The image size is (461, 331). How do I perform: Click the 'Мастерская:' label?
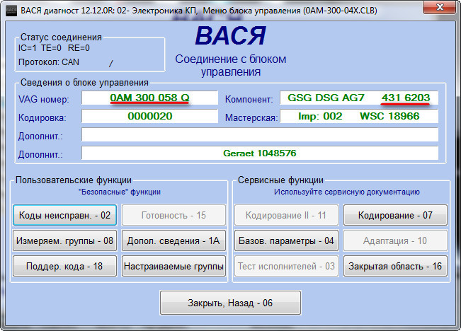[x=251, y=118]
